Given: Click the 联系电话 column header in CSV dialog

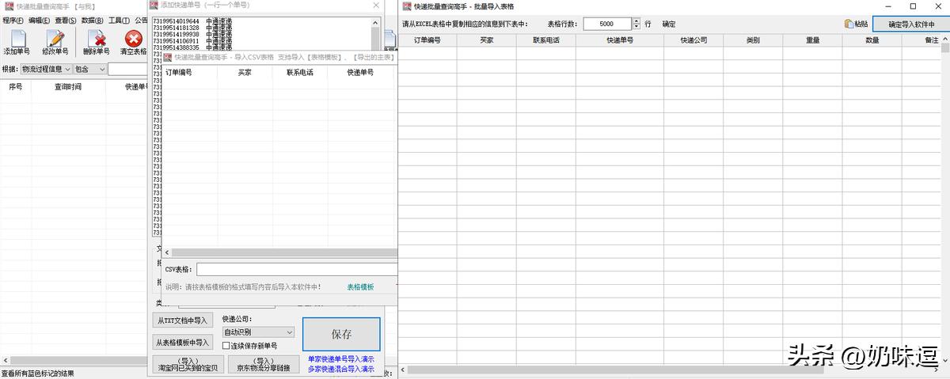Looking at the screenshot, I should click(299, 72).
